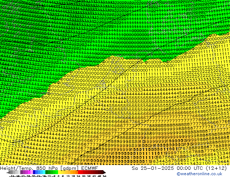Click the Sa 25-01-2025 00:00 UTC date label
Screen dimensions: 230x177
(x=179, y=168)
